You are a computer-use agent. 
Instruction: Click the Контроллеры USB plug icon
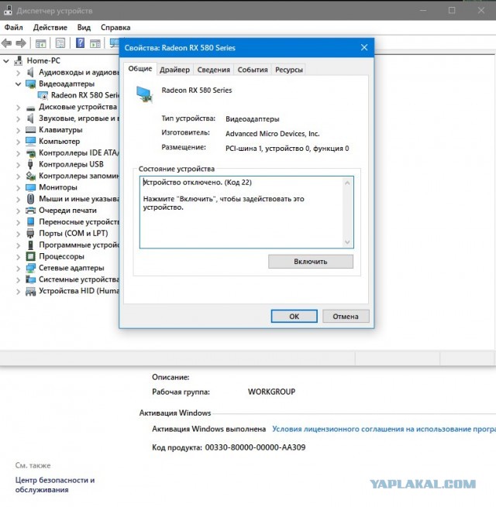point(30,164)
